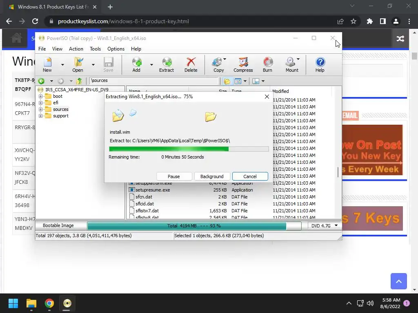Image resolution: width=418 pixels, height=313 pixels.
Task: Click Cancel in the extracting dialog
Action: [250, 176]
